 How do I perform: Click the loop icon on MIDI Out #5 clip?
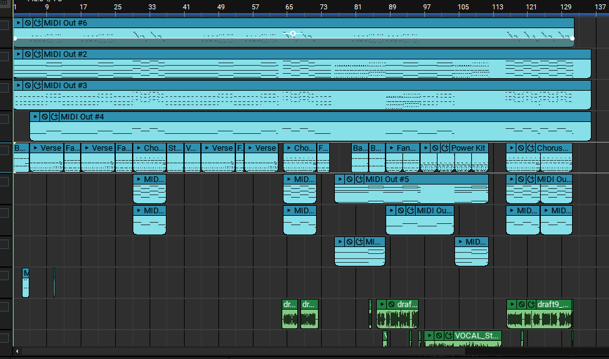tap(360, 179)
